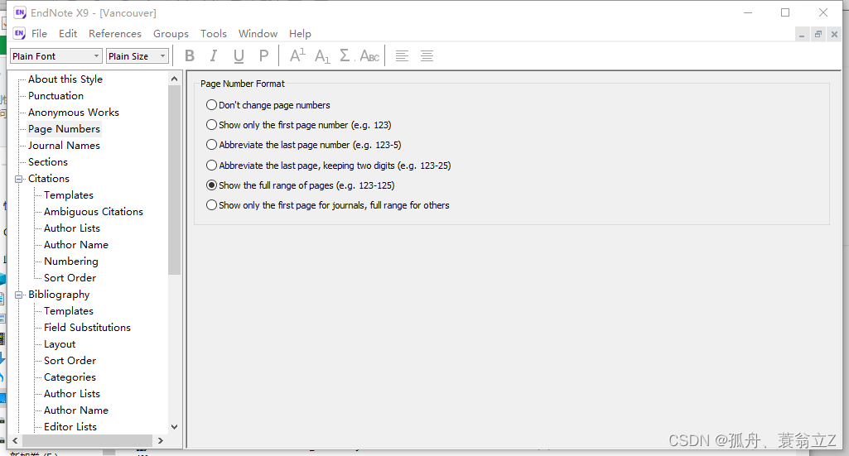Select Page Numbers in tree
The image size is (849, 456).
(x=64, y=129)
